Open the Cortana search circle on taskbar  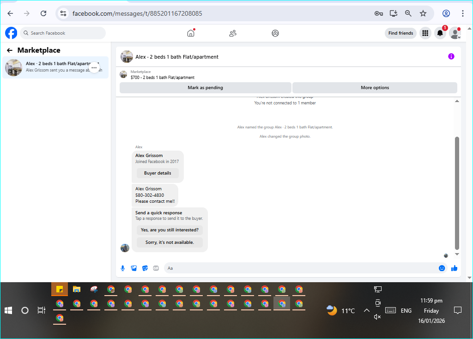click(x=25, y=310)
